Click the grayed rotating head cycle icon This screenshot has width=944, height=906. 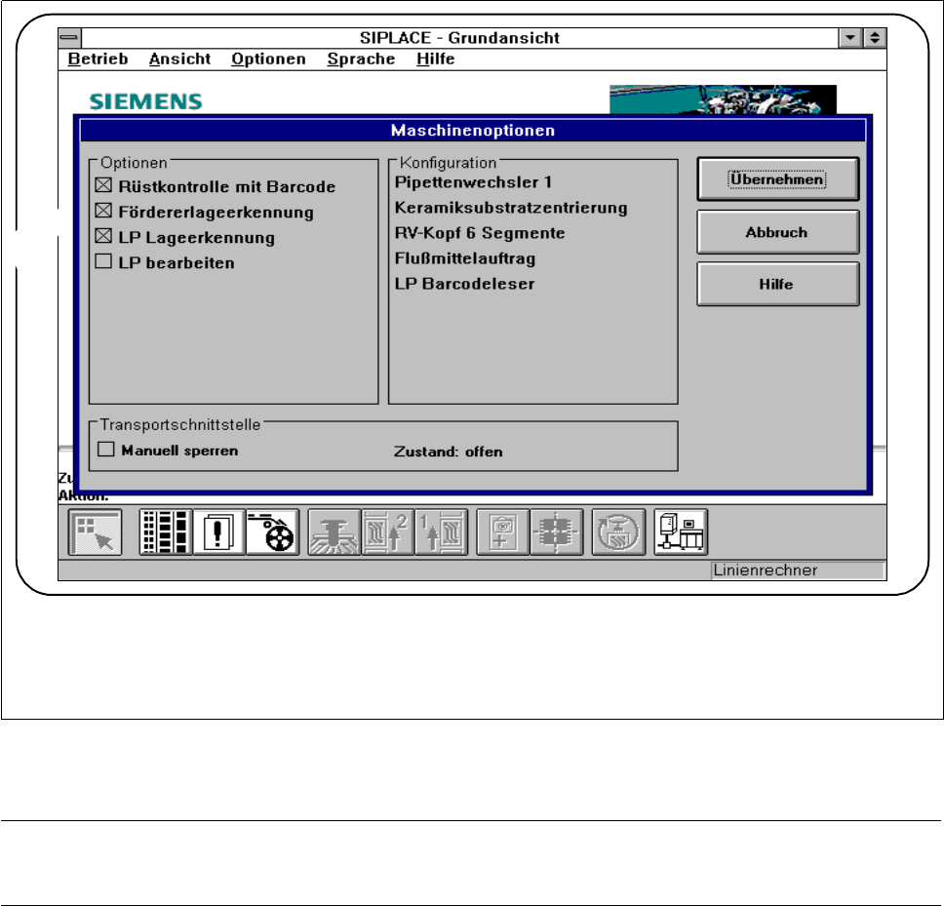(x=619, y=532)
